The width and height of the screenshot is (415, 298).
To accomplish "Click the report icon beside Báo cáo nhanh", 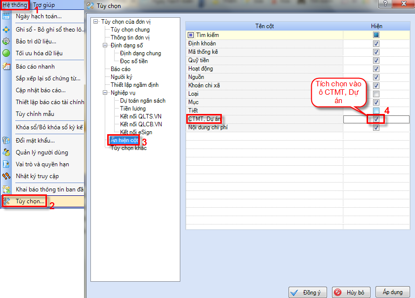I will tap(6, 67).
